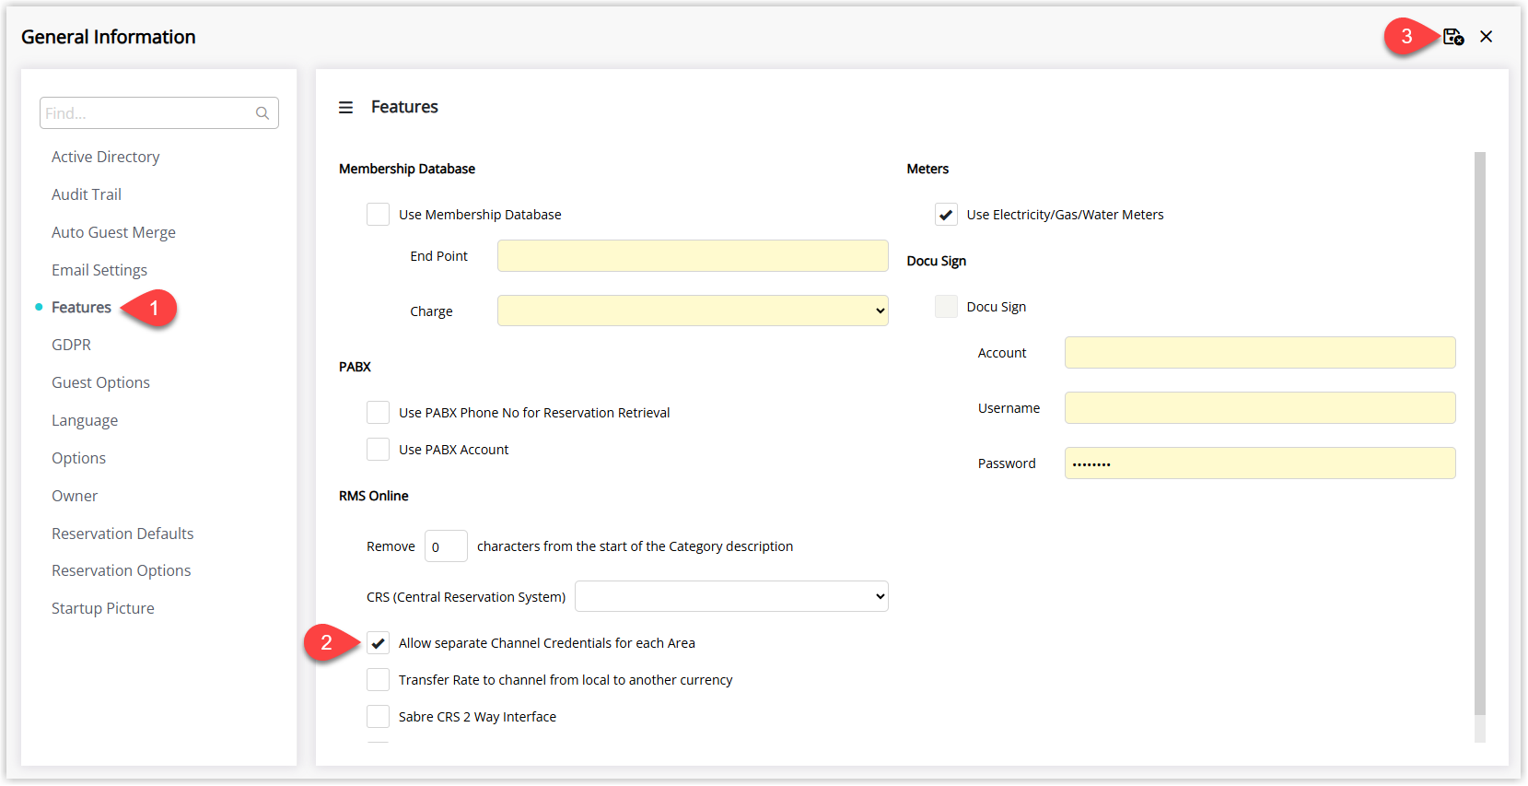Toggle the Docu Sign checkbox
The height and width of the screenshot is (786, 1528).
tap(946, 307)
